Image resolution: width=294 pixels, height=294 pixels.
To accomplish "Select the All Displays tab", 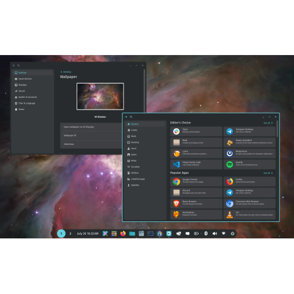I will [x=100, y=117].
